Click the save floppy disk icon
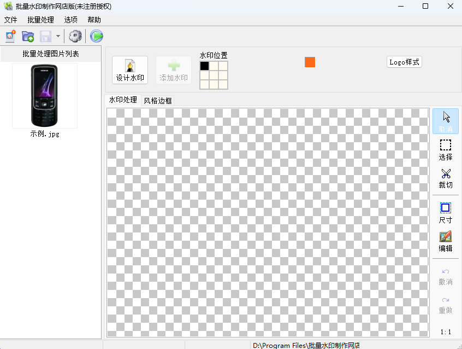 coord(46,36)
